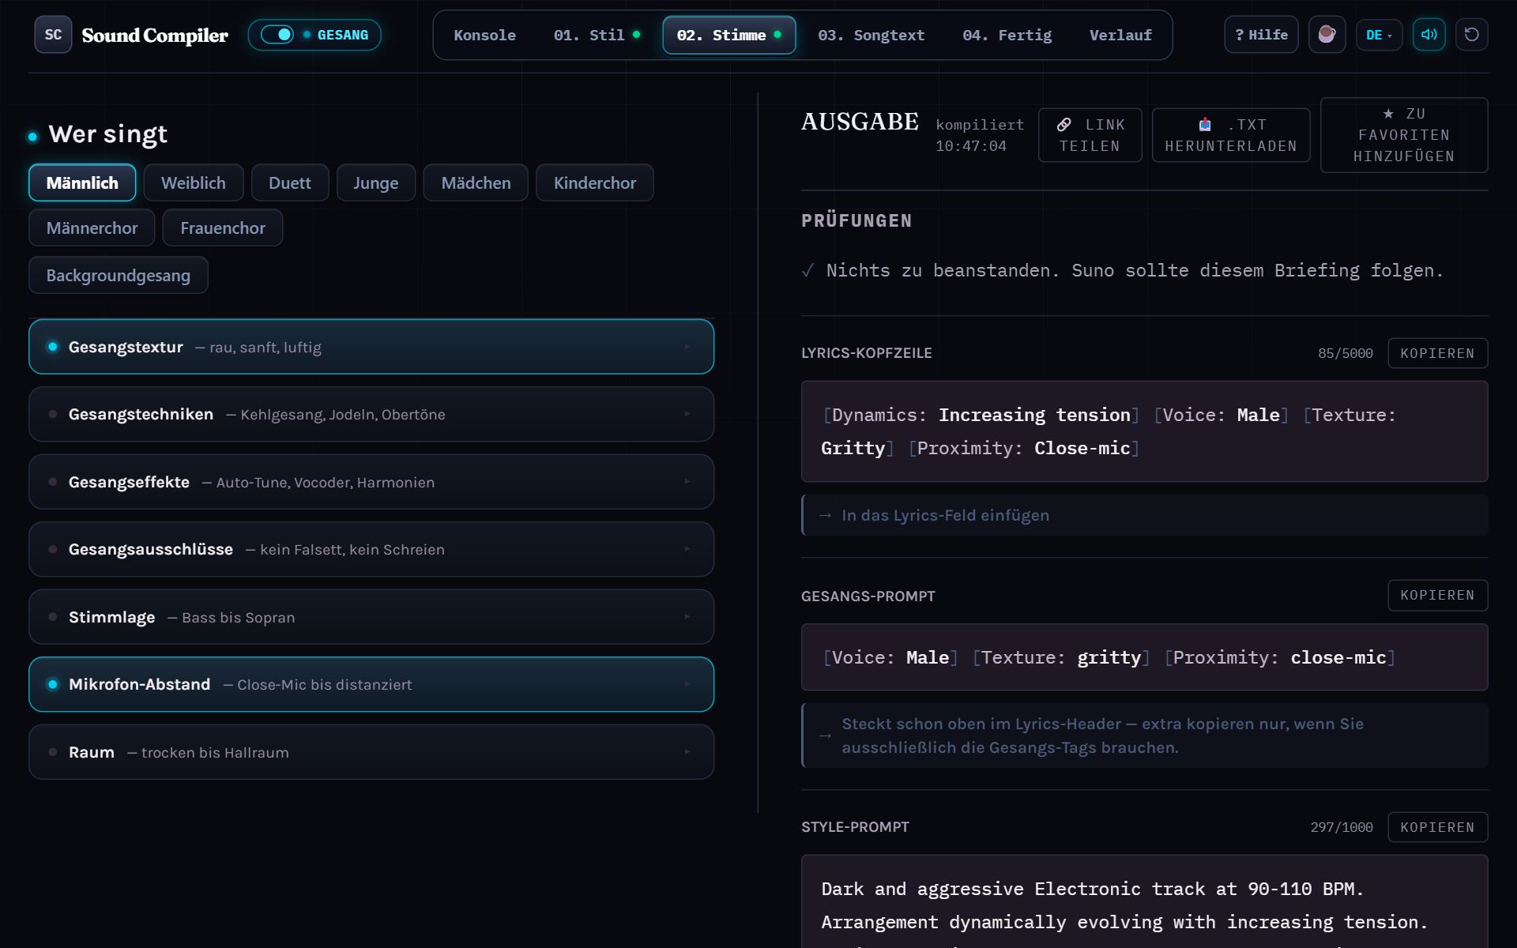Switch to the 01. Stil tab
Screen dimensions: 1517x948
coord(597,35)
